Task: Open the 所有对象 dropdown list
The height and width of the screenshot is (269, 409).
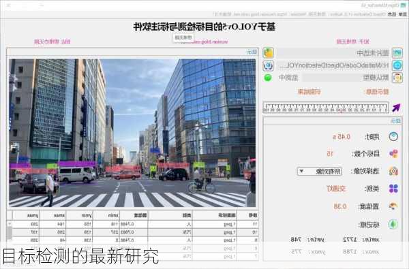Action: point(320,171)
